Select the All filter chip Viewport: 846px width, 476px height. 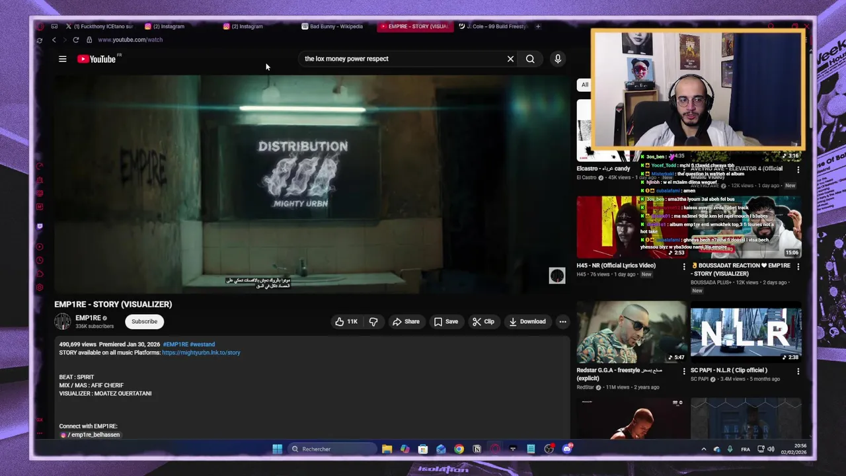point(584,85)
